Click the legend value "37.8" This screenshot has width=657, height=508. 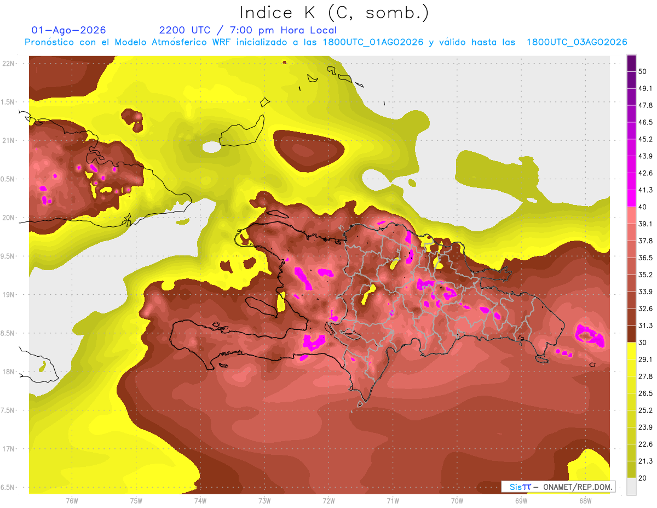645,241
